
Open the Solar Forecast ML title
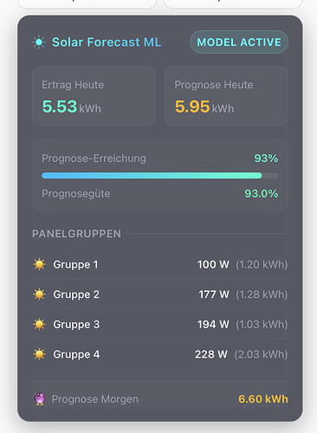pos(107,42)
